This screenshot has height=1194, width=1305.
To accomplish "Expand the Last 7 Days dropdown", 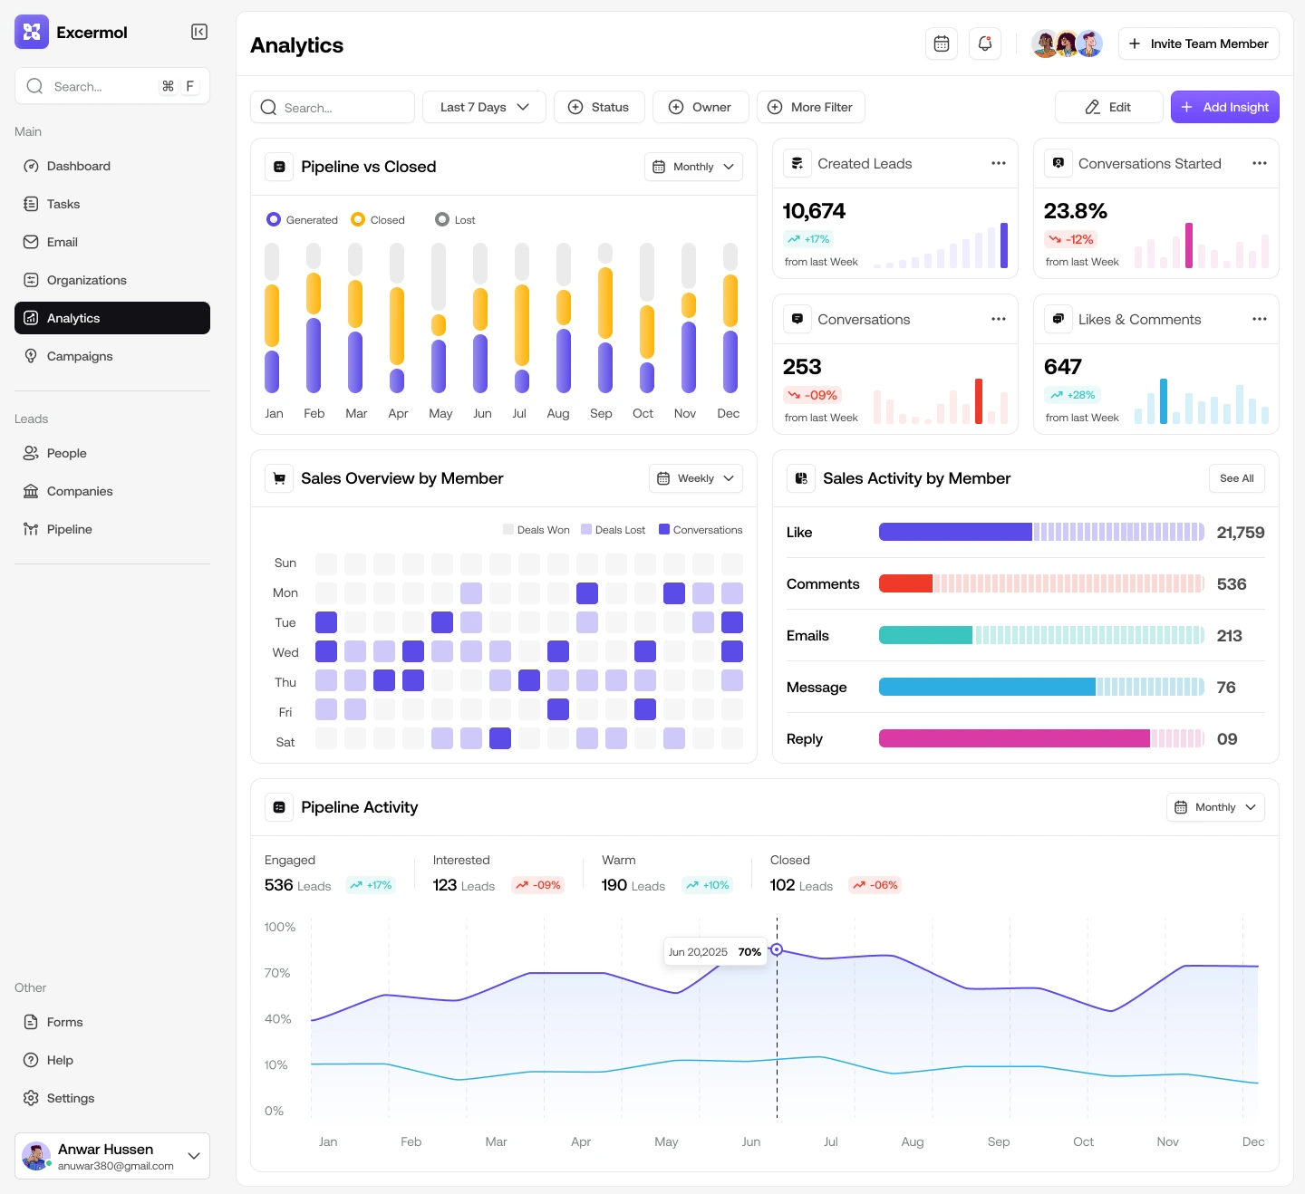I will [x=484, y=107].
